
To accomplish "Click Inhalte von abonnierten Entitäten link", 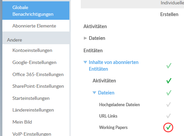I will pyautogui.click(x=114, y=66).
